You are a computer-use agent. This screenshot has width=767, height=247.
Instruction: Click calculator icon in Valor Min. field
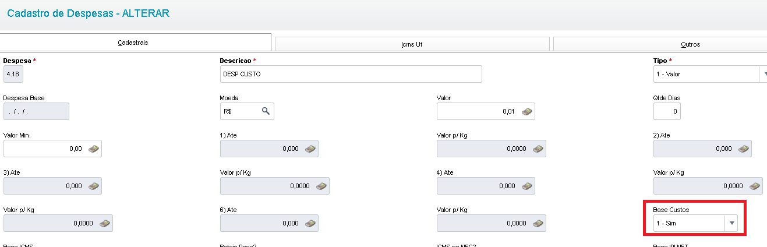pos(93,149)
